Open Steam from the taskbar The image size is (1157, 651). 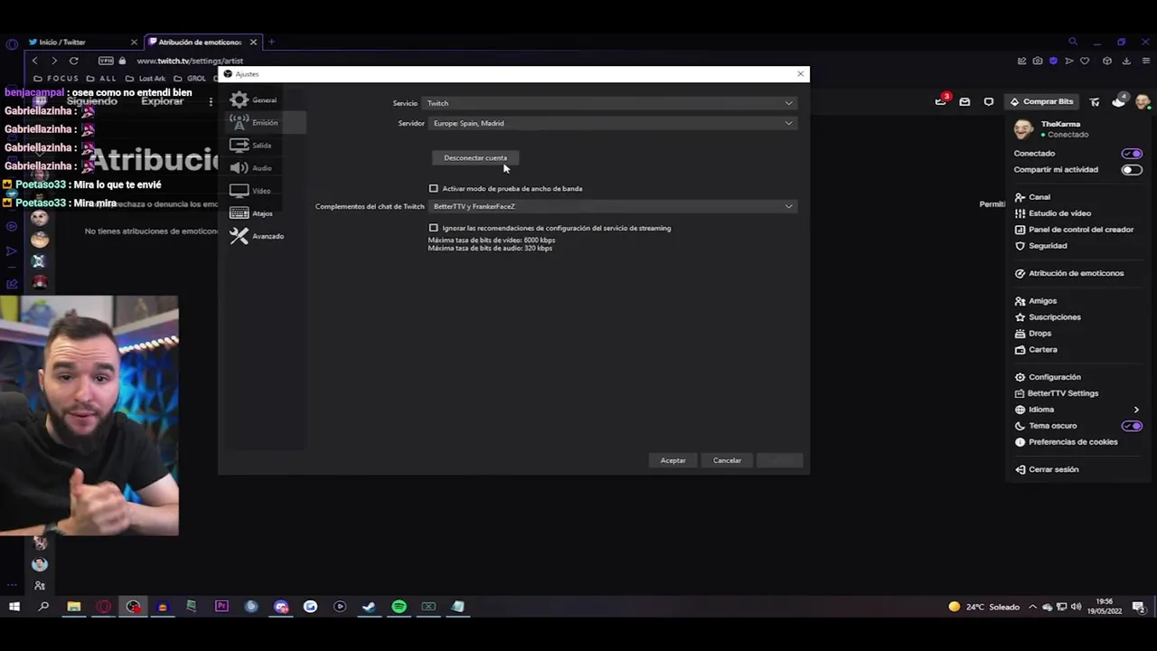[x=369, y=607]
